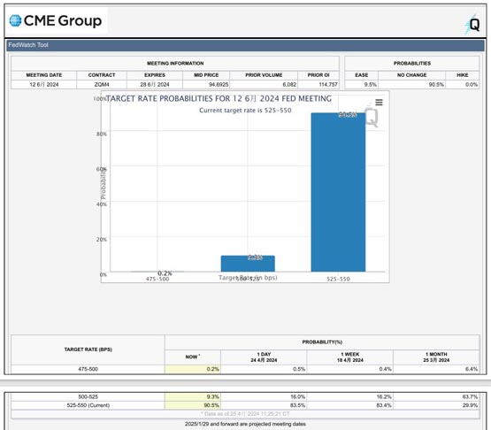
Task: Click the 1 WEEK column header
Action: [x=350, y=357]
